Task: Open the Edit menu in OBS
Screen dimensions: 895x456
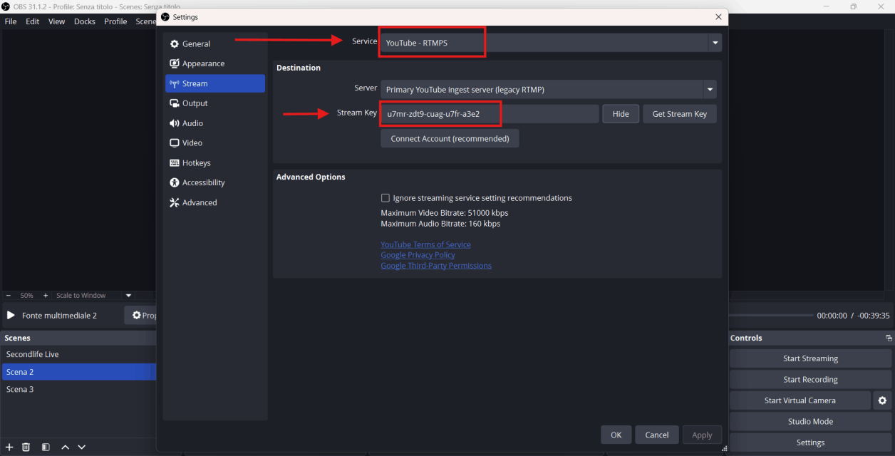Action: click(33, 21)
